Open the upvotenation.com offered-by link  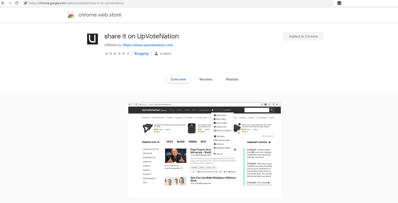pos(148,45)
